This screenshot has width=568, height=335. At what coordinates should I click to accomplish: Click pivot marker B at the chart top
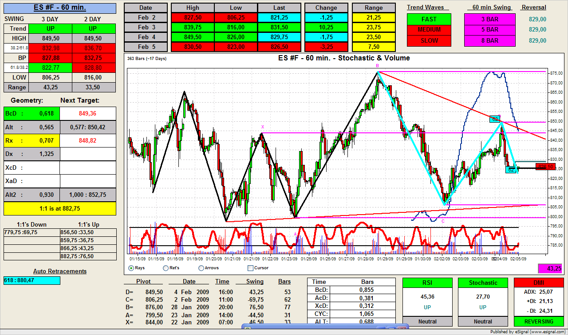coord(378,66)
